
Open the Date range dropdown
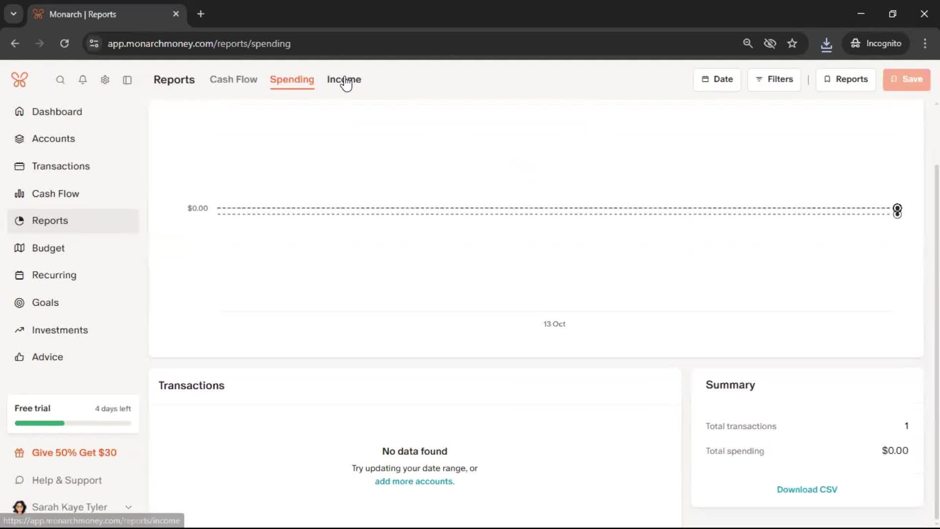[x=717, y=79]
